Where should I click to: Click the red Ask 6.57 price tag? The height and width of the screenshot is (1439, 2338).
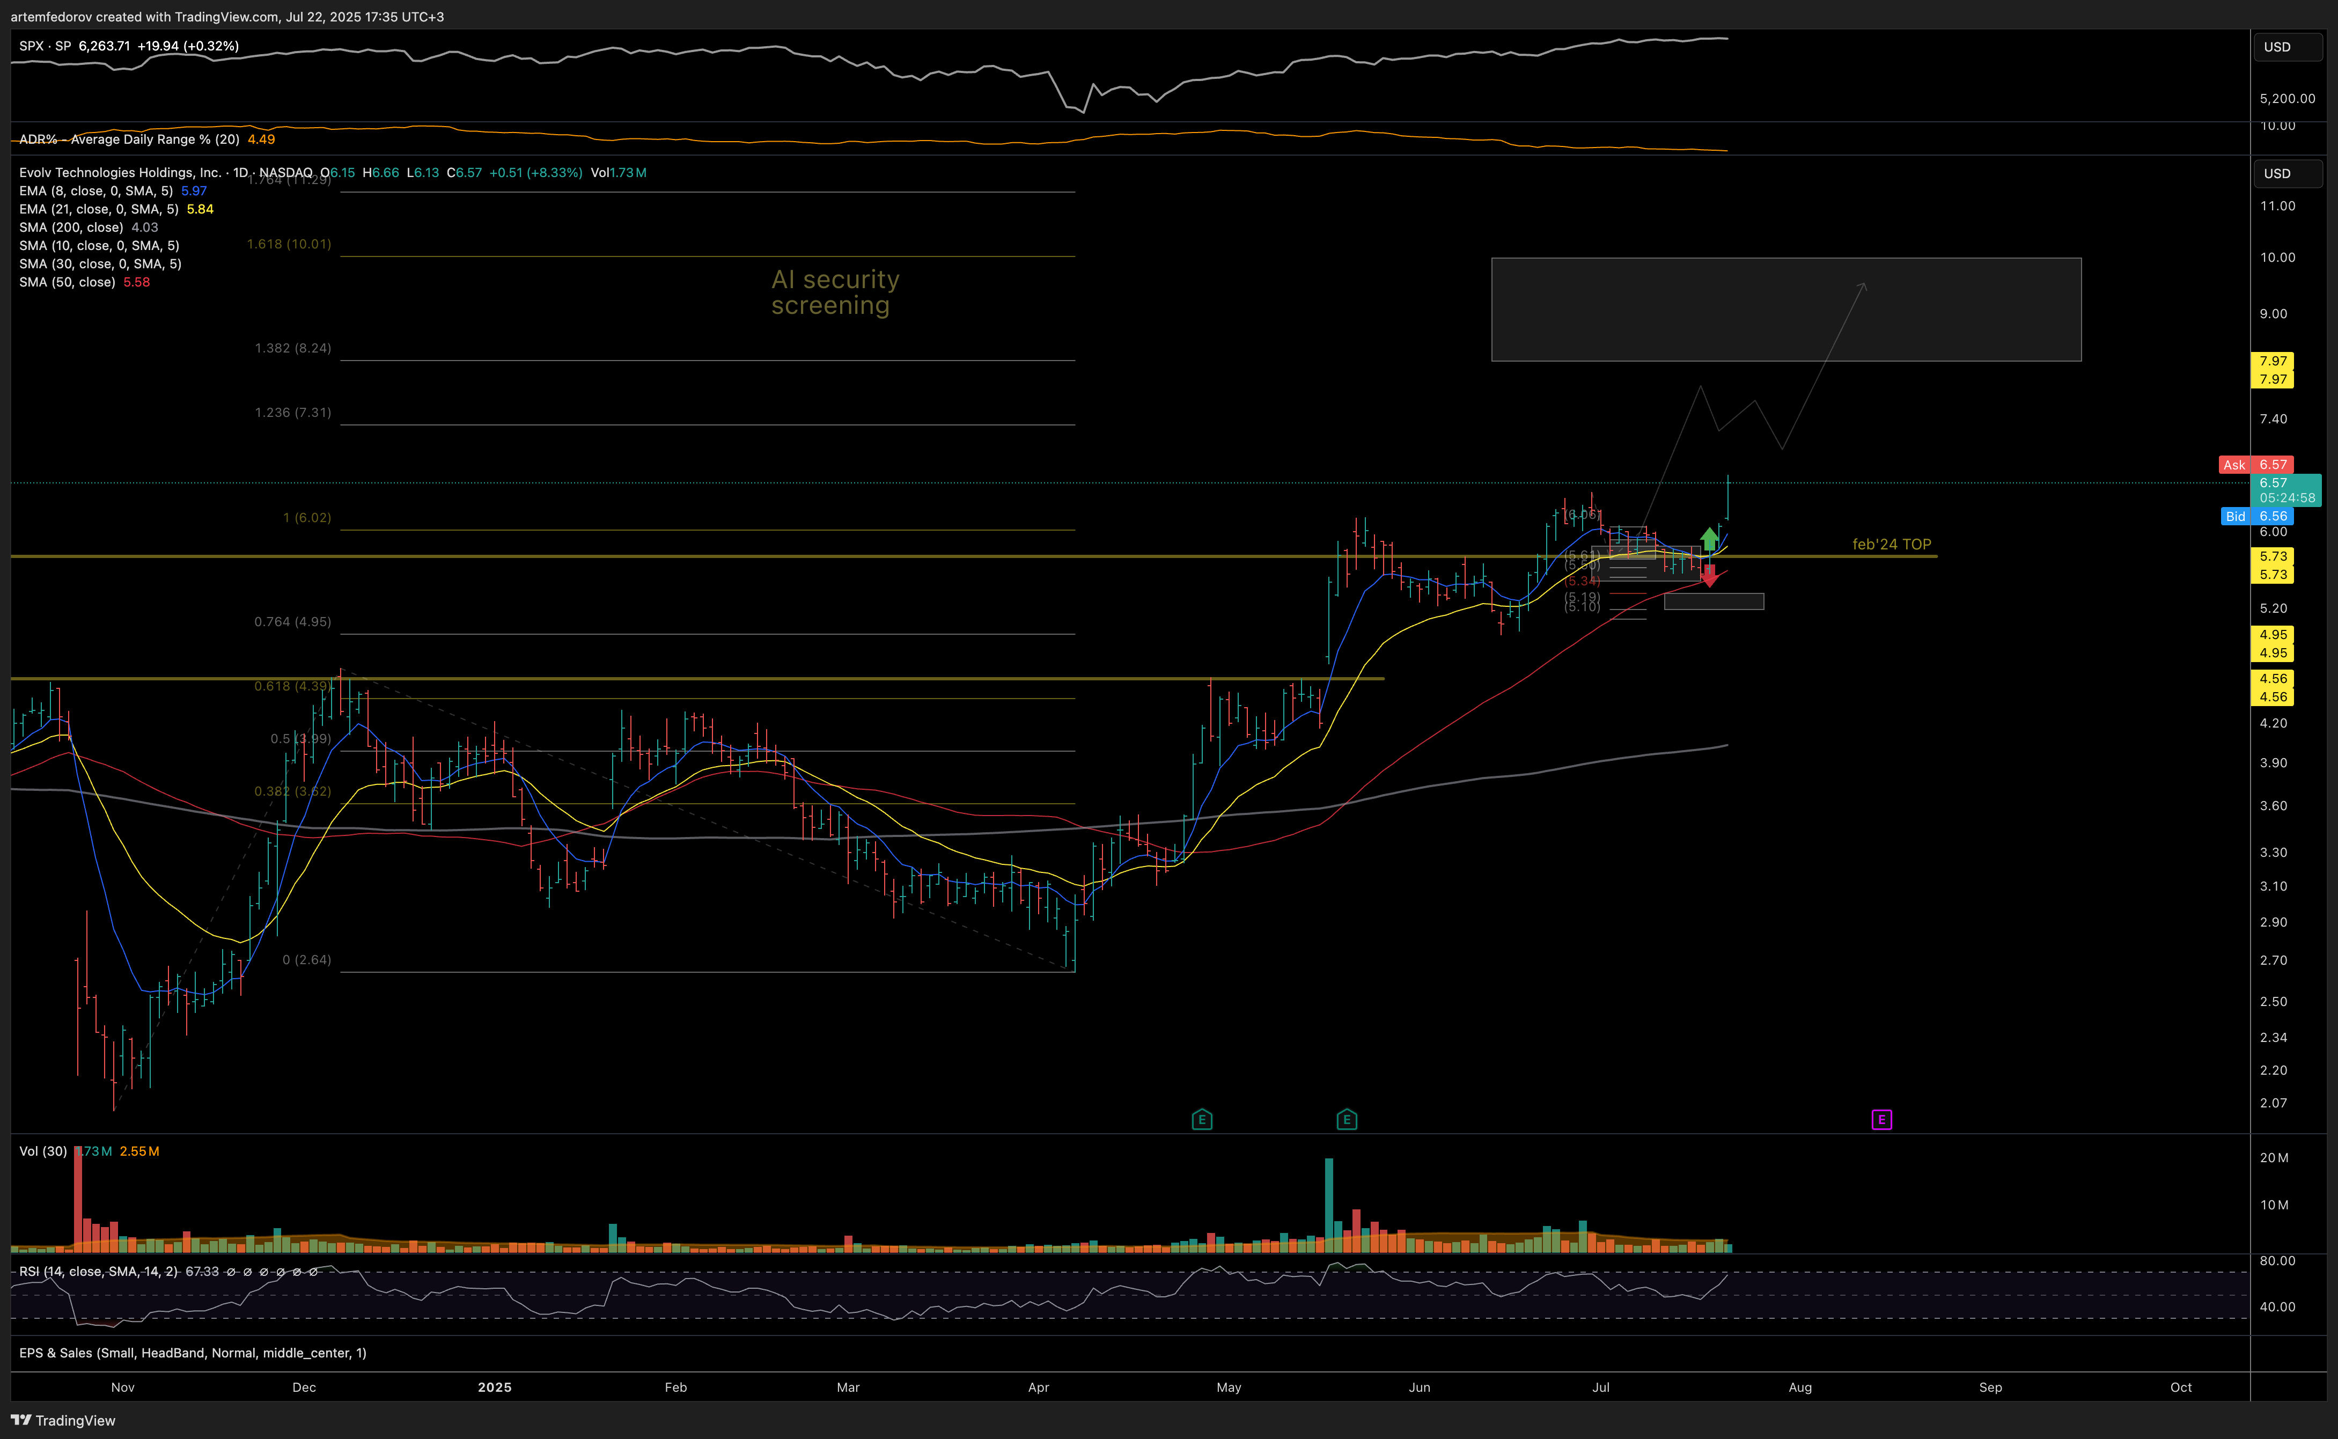(x=2256, y=465)
